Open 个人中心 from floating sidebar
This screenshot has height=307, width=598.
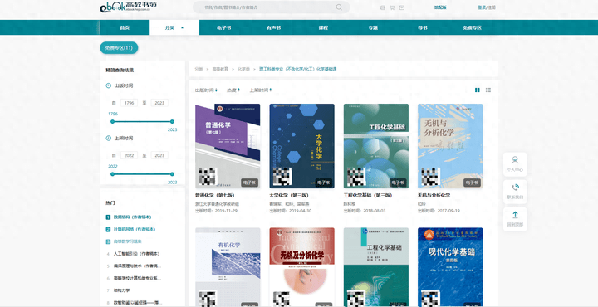[x=515, y=164]
